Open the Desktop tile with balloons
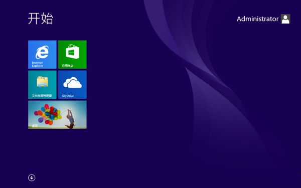 [57, 115]
